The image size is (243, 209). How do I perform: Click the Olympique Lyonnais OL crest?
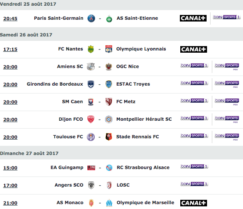tap(109, 49)
